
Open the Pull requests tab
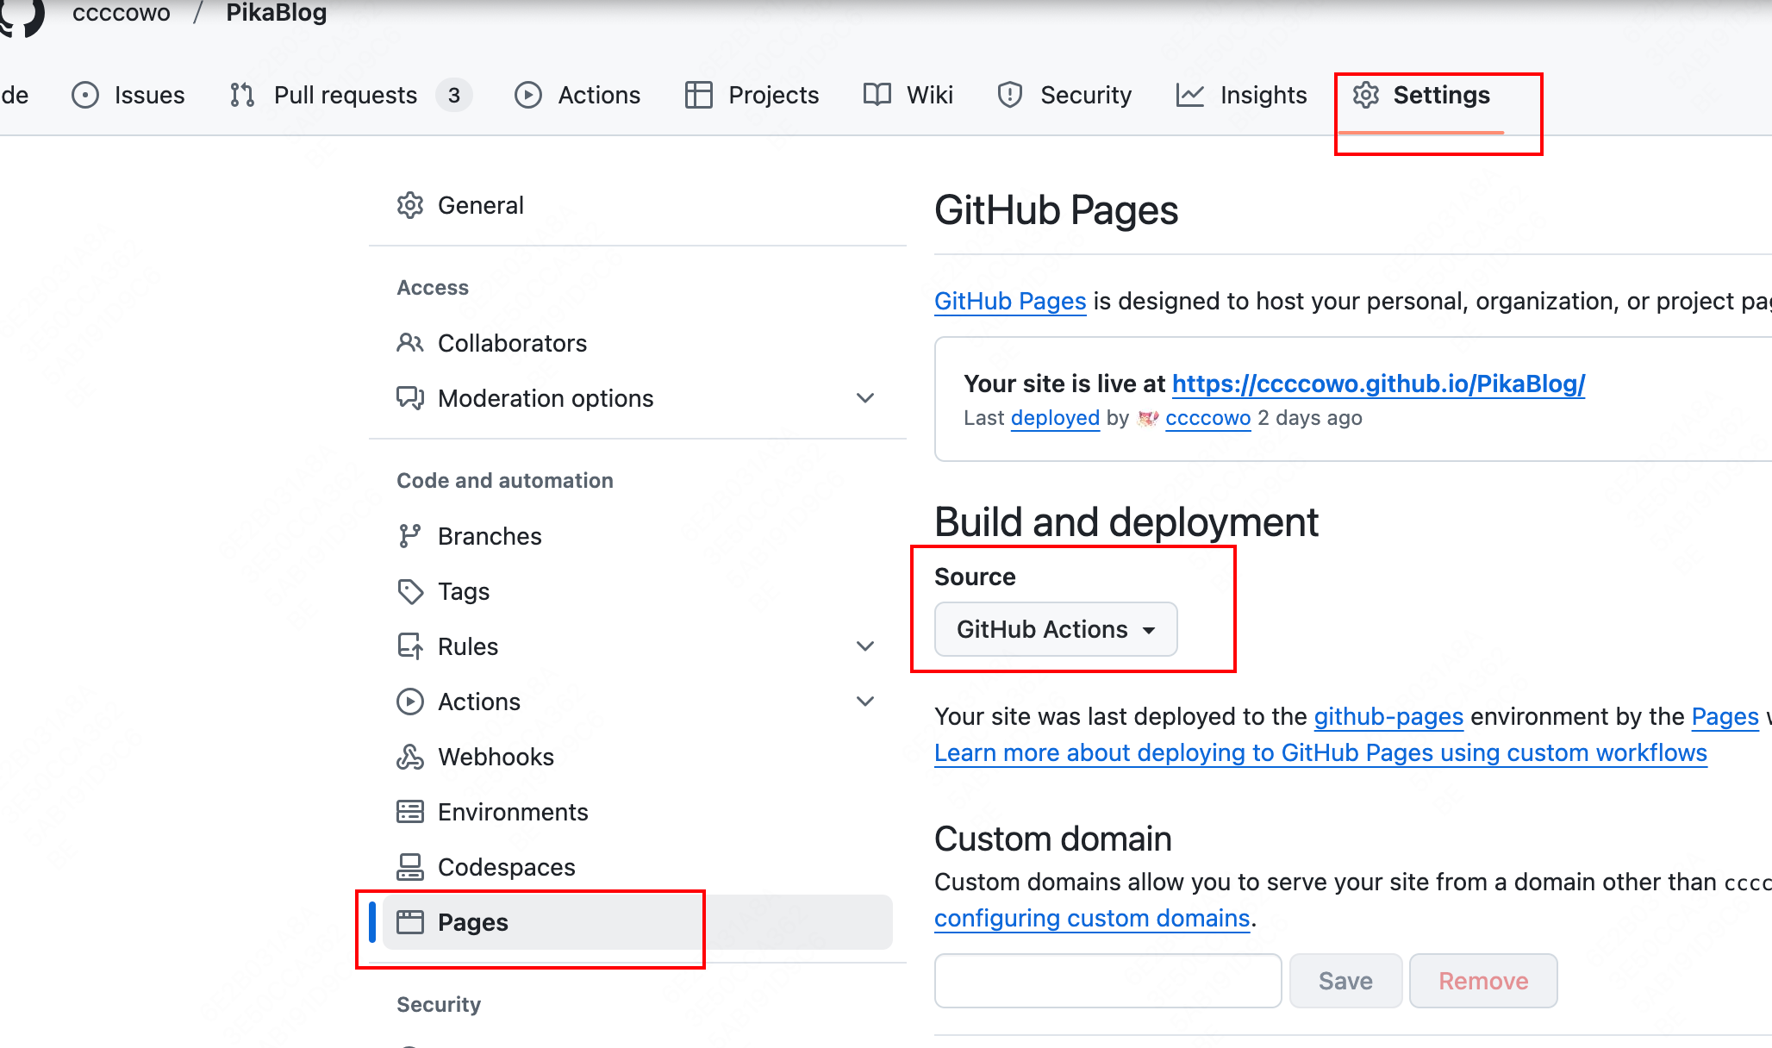351,95
